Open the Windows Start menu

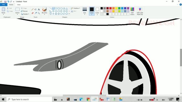[x=3, y=99]
